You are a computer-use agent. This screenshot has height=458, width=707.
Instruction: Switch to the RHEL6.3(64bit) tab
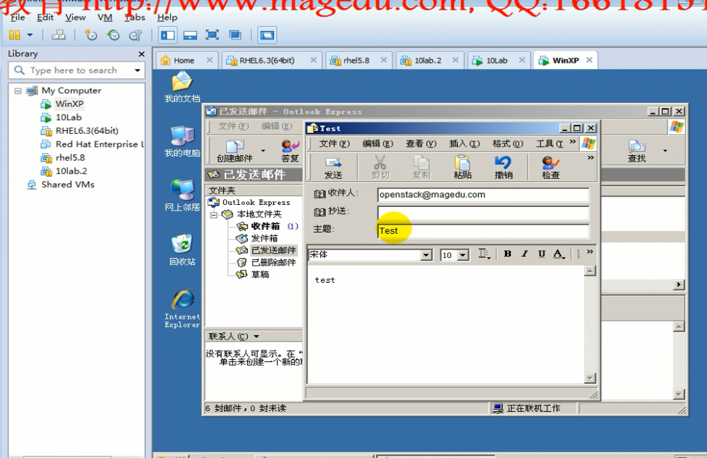coord(266,61)
